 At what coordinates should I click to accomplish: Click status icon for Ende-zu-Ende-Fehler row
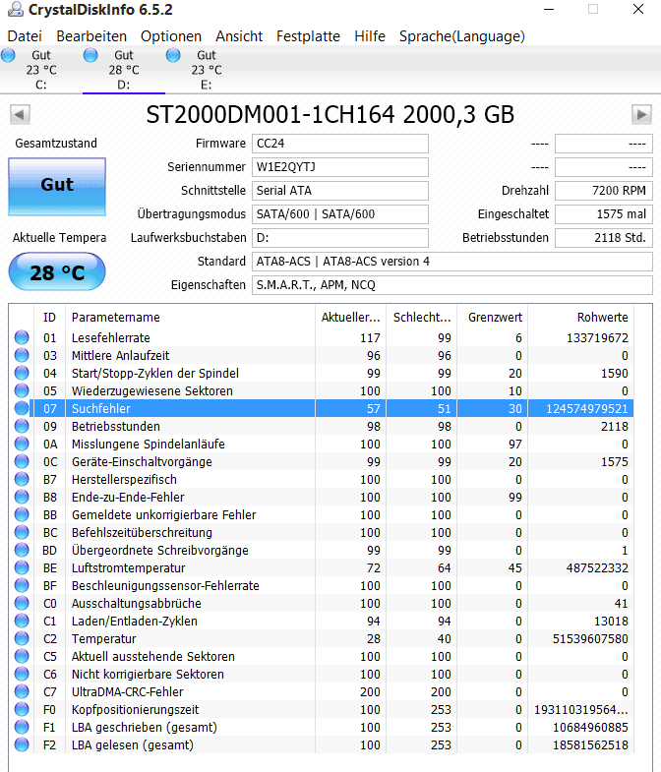click(22, 497)
